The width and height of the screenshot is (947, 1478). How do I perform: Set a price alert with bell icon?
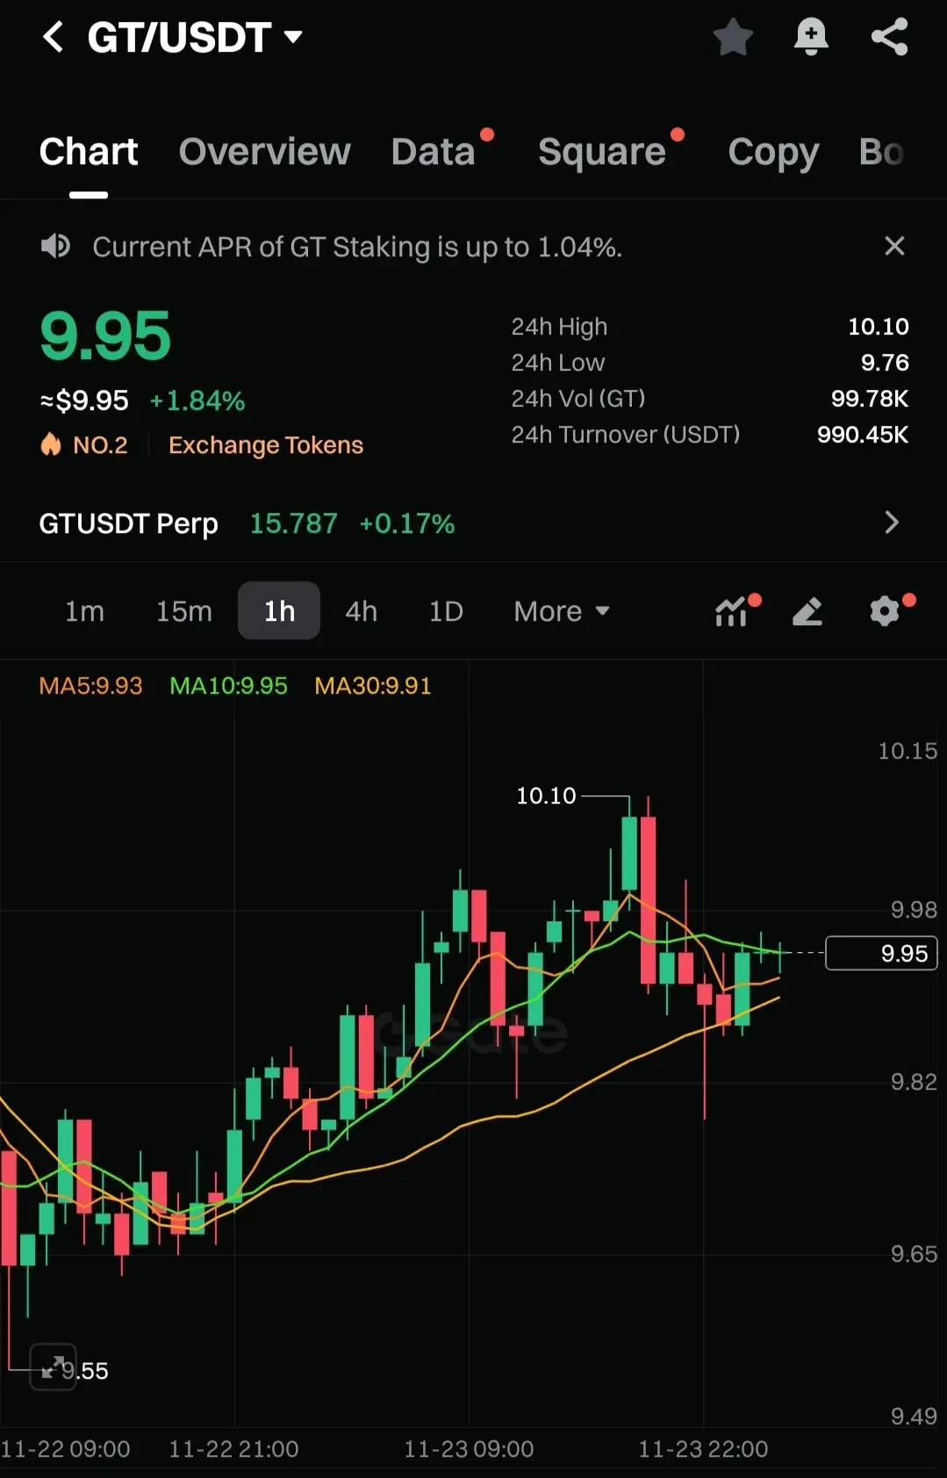pyautogui.click(x=811, y=37)
